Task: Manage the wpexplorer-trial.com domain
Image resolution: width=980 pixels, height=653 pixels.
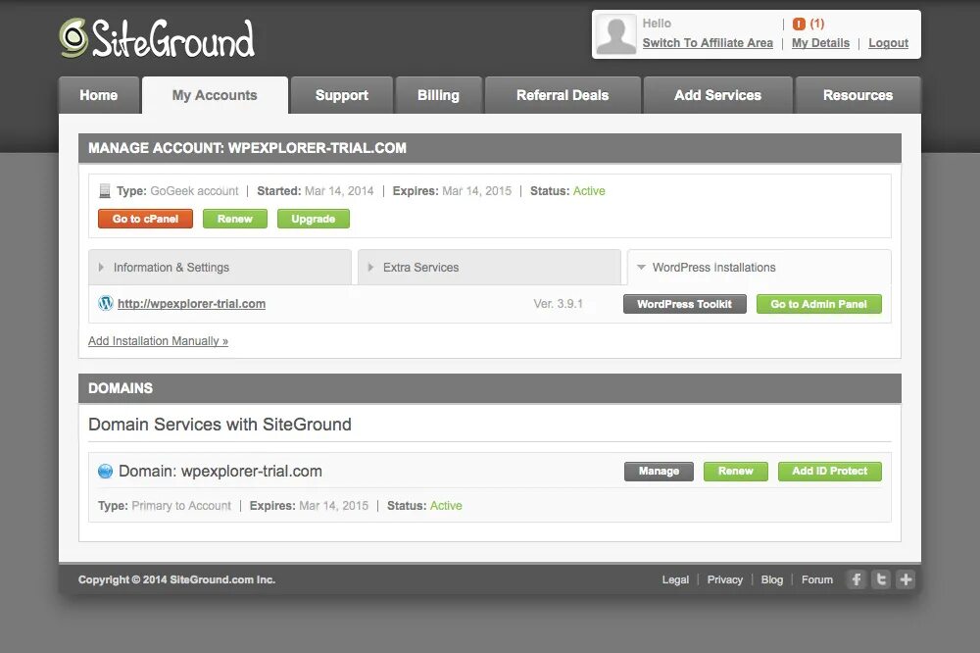Action: pos(659,471)
